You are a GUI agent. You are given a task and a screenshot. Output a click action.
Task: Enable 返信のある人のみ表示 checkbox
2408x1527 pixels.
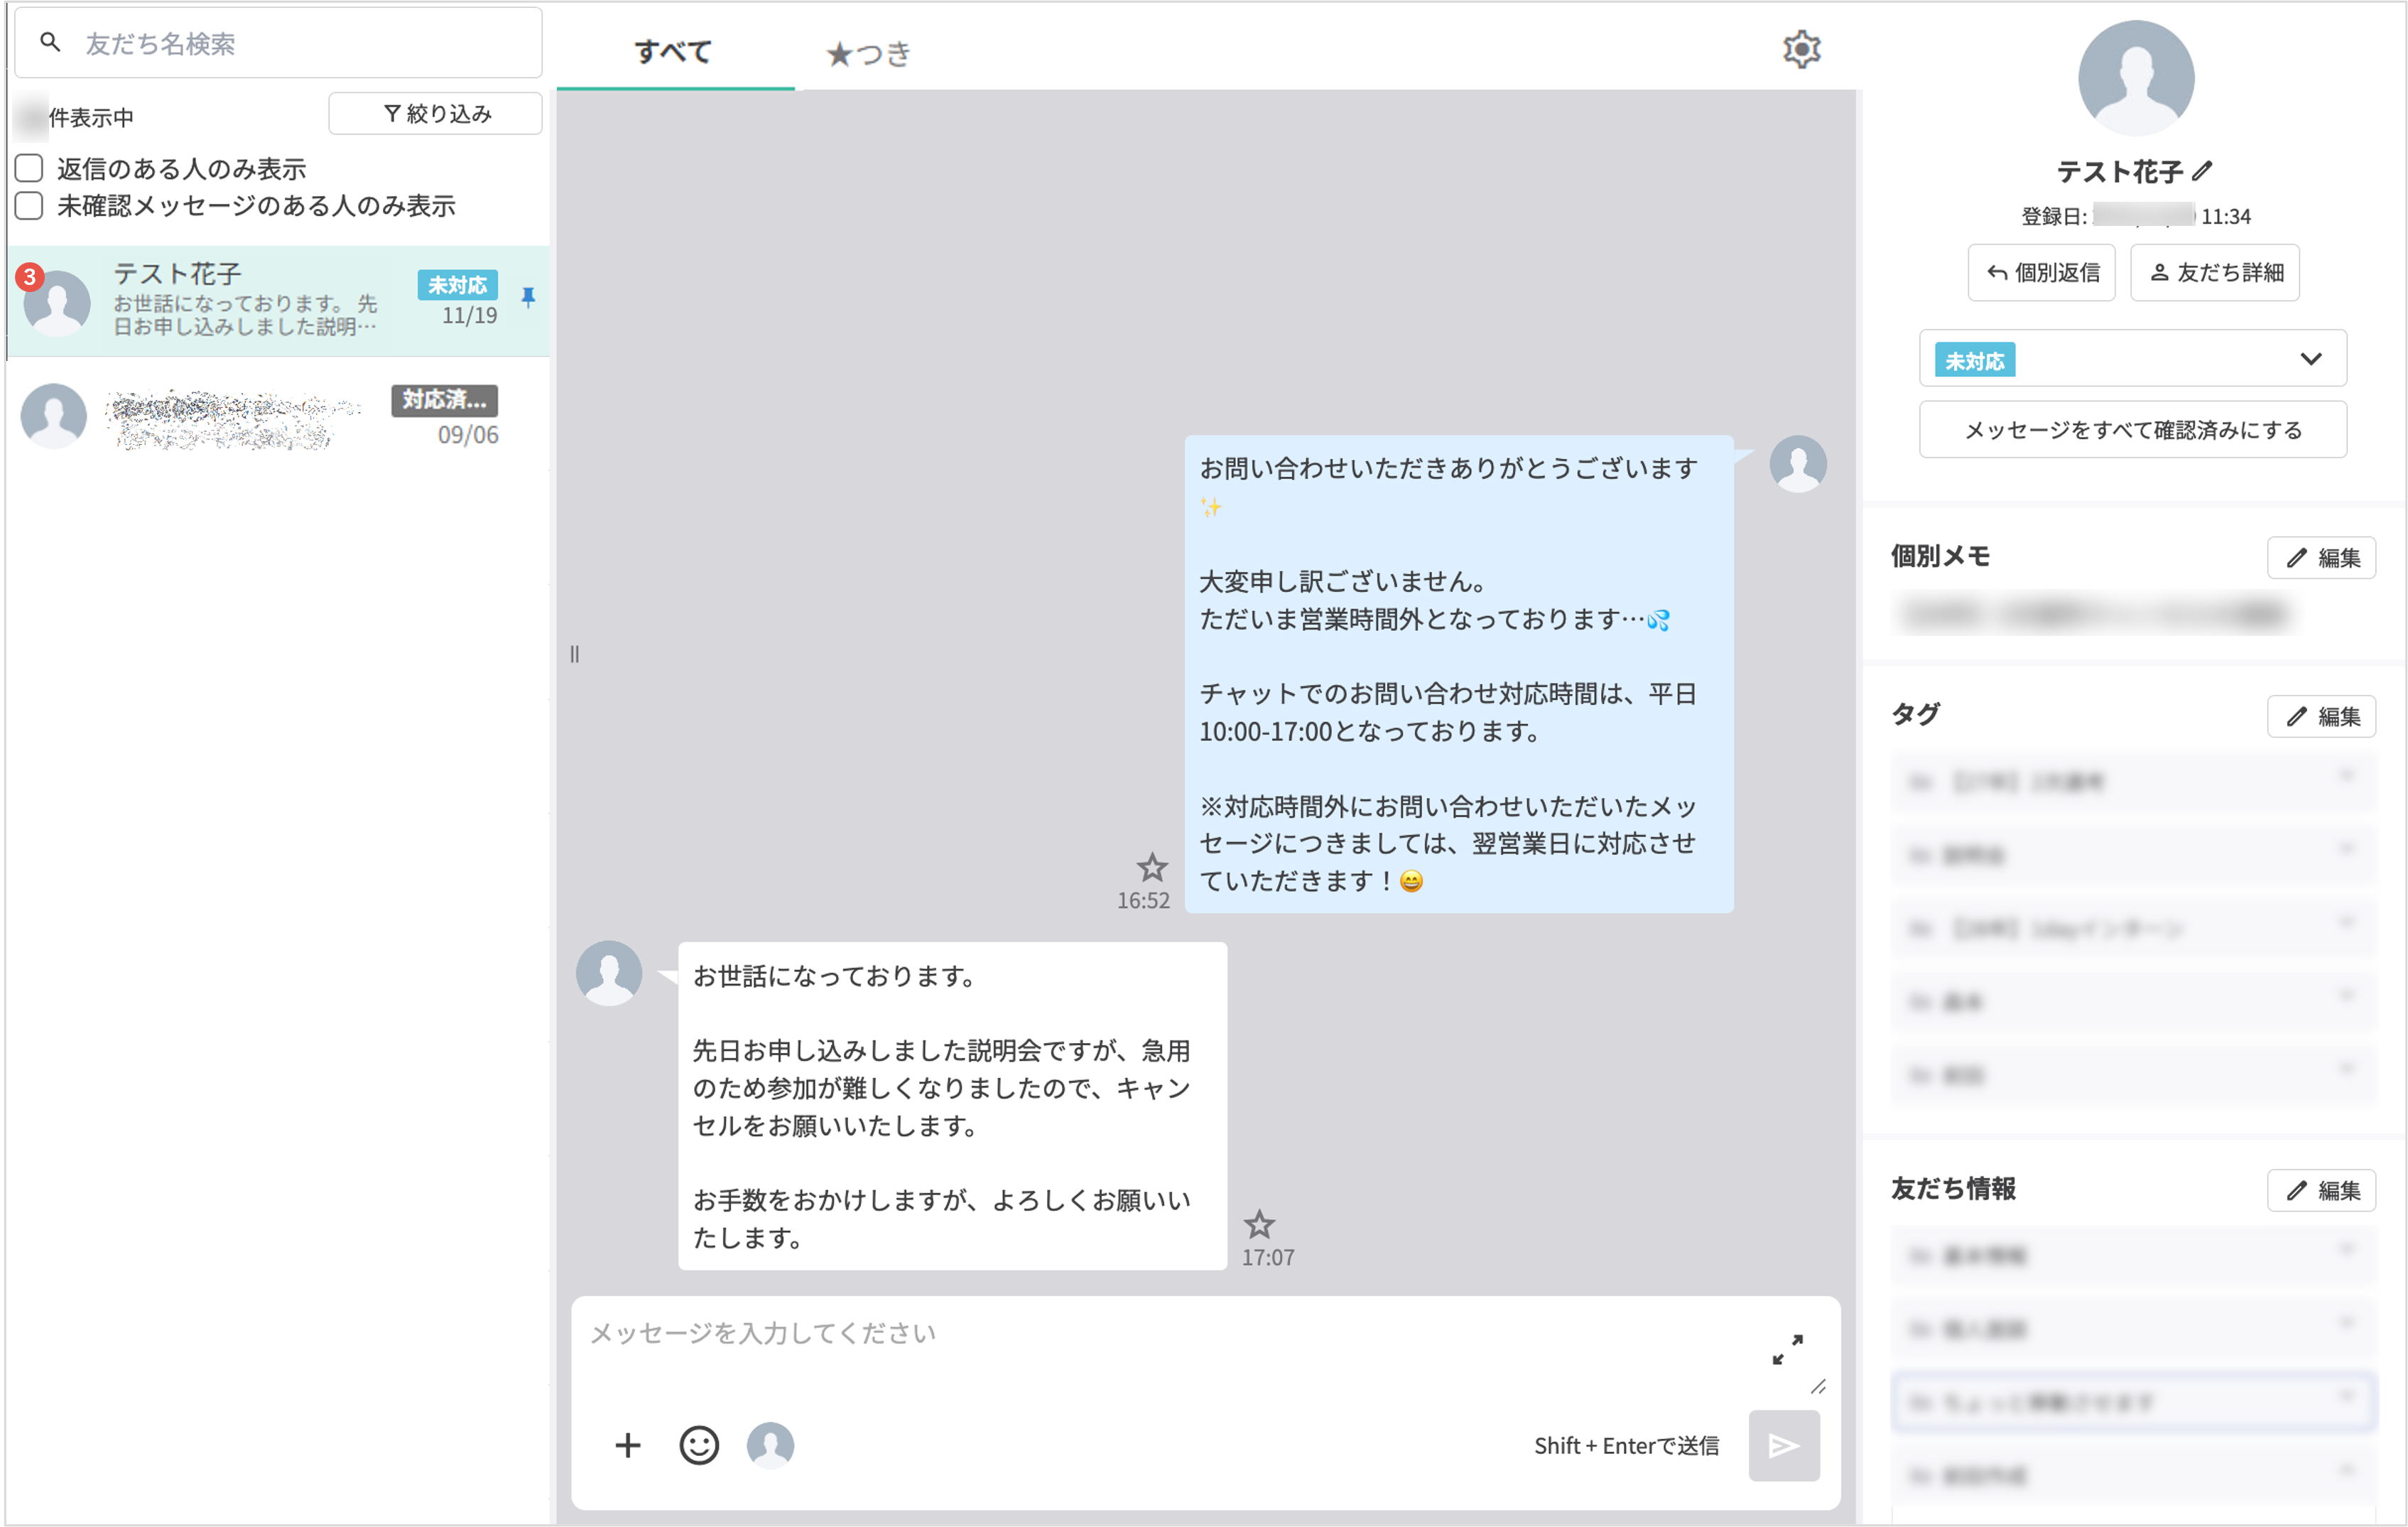coord(28,167)
